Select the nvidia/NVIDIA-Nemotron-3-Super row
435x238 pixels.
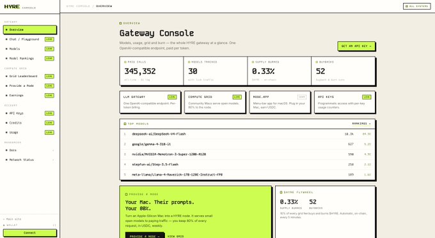click(248, 154)
